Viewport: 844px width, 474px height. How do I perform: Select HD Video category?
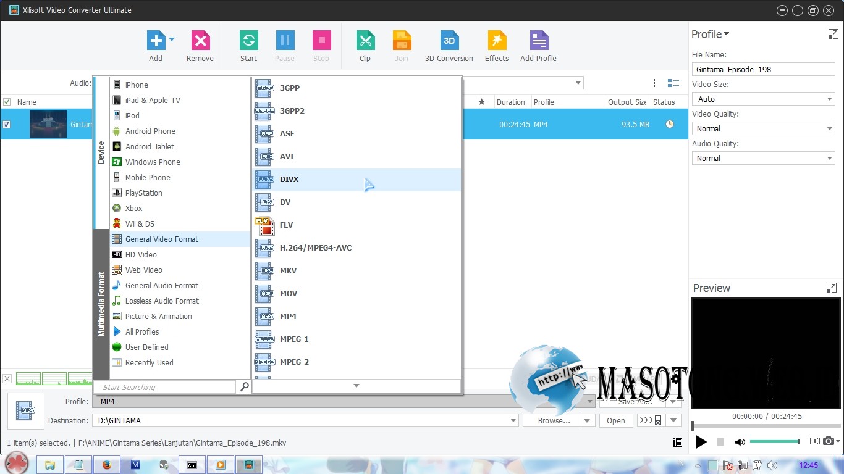(x=180, y=254)
